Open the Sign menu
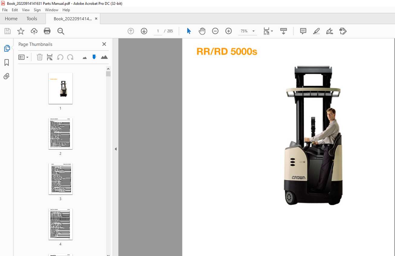The image size is (395, 256). tap(37, 10)
